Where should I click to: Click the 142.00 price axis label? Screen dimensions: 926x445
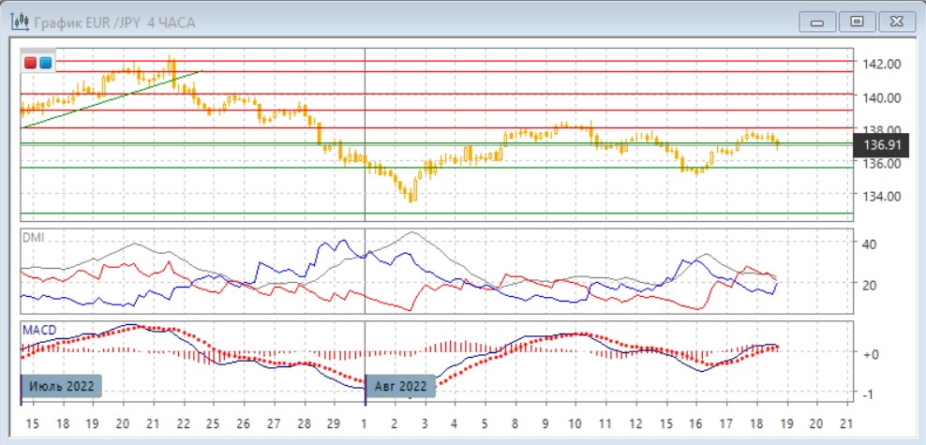pyautogui.click(x=881, y=64)
